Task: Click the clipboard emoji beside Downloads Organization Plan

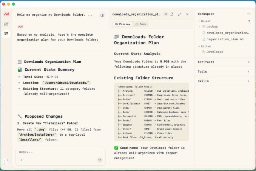Action: (20, 62)
